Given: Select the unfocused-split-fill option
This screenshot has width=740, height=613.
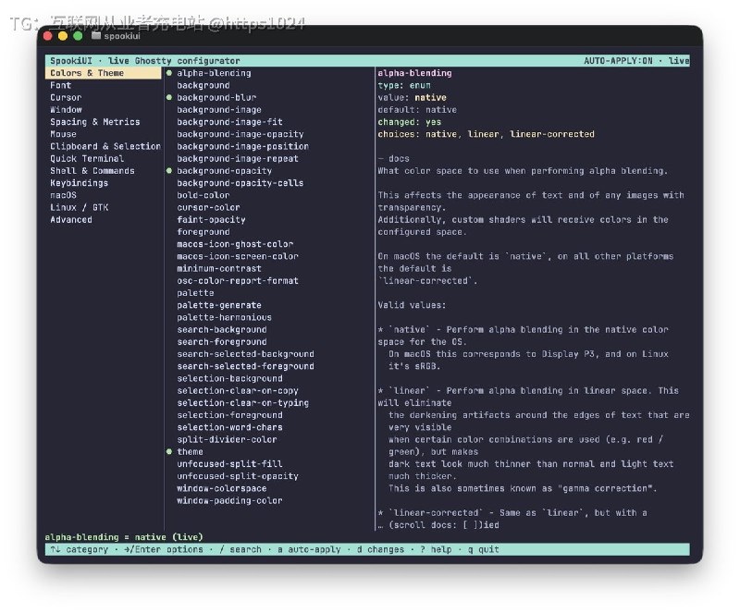Looking at the screenshot, I should [229, 464].
